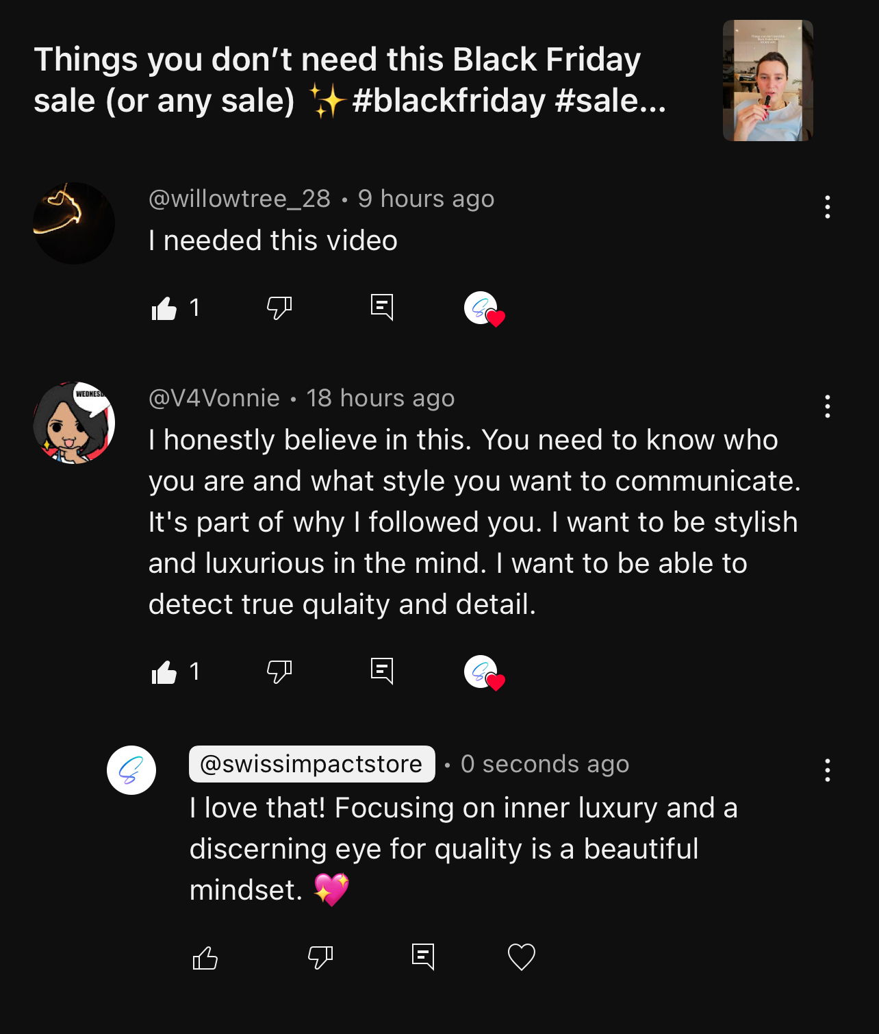Dislike the swissimpactstore reply
This screenshot has width=879, height=1034.
[x=320, y=957]
